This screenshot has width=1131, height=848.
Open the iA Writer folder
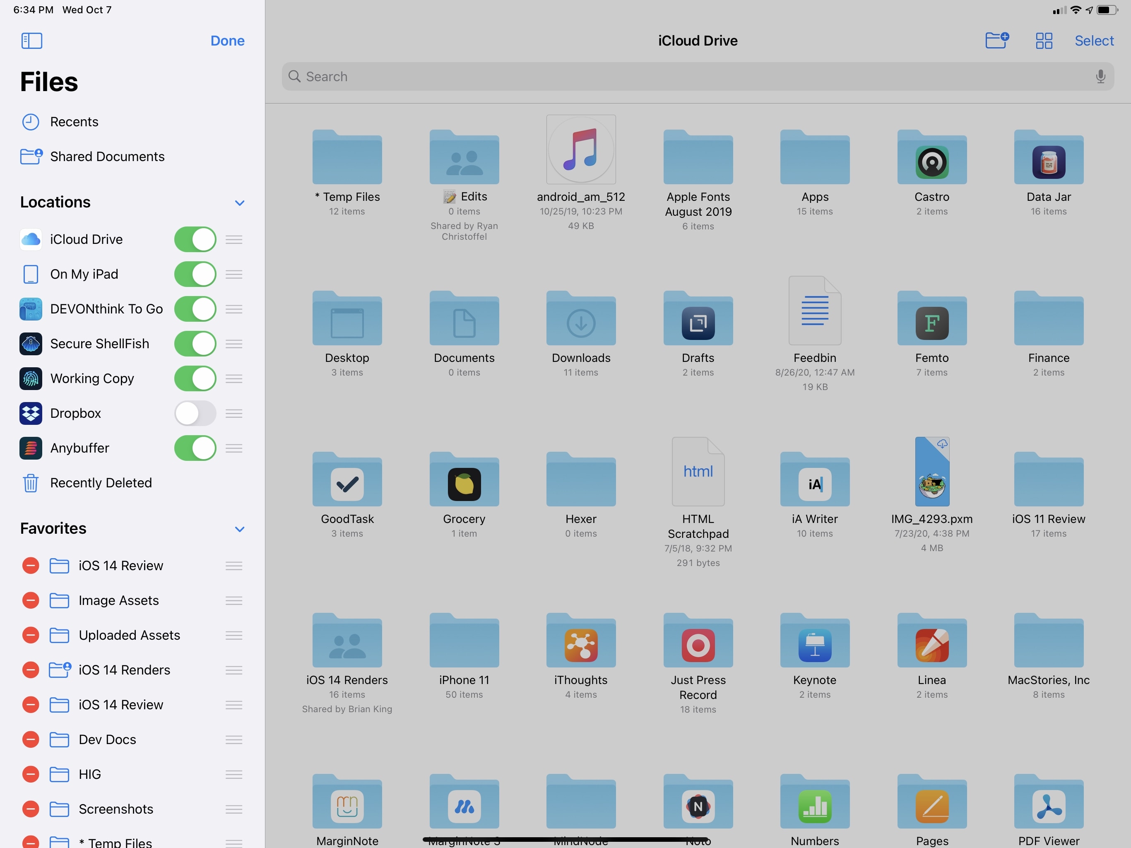(814, 479)
